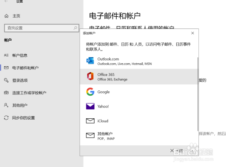This screenshot has width=226, height=167.
Task: Click the Outlook.com, Live.com, Hotmail, MSN subtitle
Action: pyautogui.click(x=124, y=64)
